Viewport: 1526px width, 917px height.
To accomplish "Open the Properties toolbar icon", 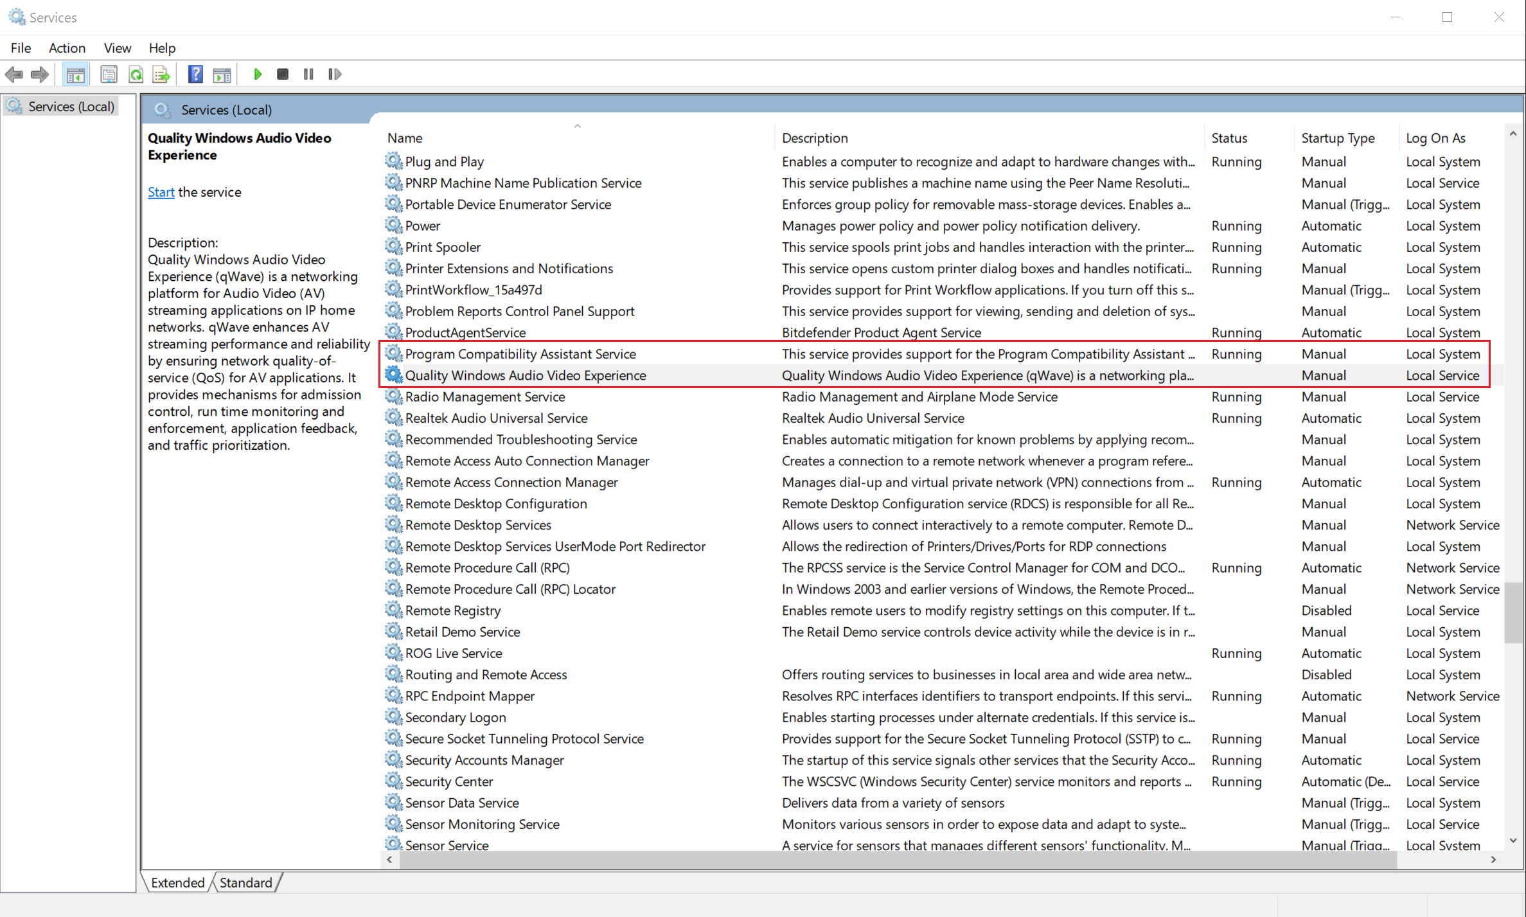I will coord(109,75).
